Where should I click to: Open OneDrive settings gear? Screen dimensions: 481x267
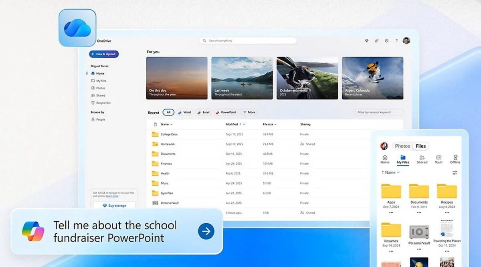click(386, 40)
